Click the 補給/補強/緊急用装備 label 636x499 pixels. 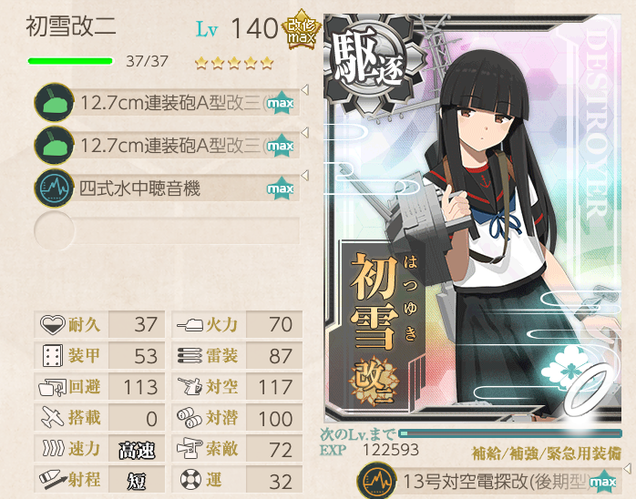click(x=546, y=453)
